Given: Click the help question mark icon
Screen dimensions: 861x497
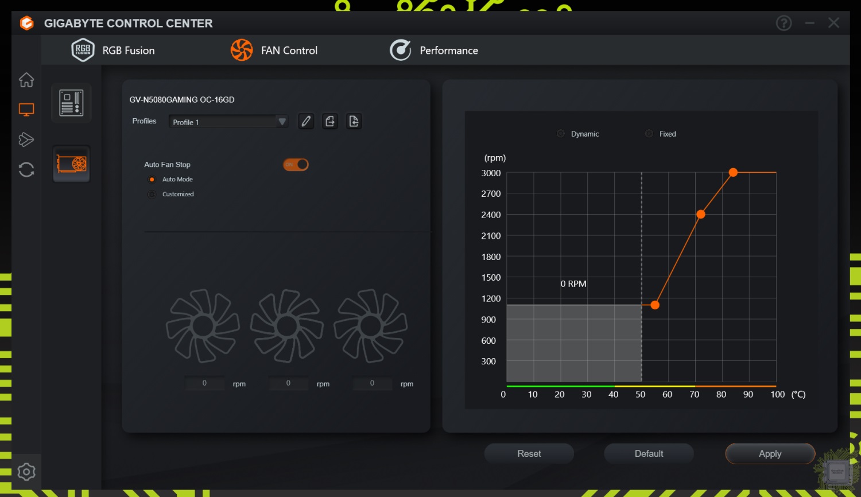Looking at the screenshot, I should pyautogui.click(x=784, y=23).
